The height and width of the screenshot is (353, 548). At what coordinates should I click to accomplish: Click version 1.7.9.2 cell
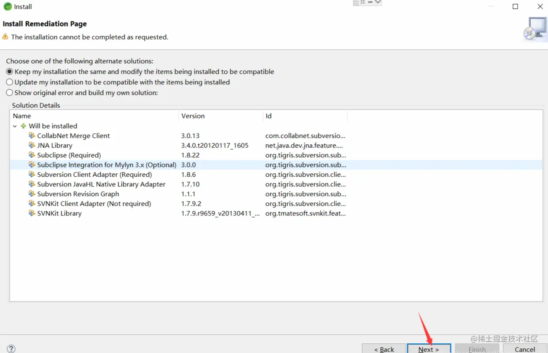191,204
